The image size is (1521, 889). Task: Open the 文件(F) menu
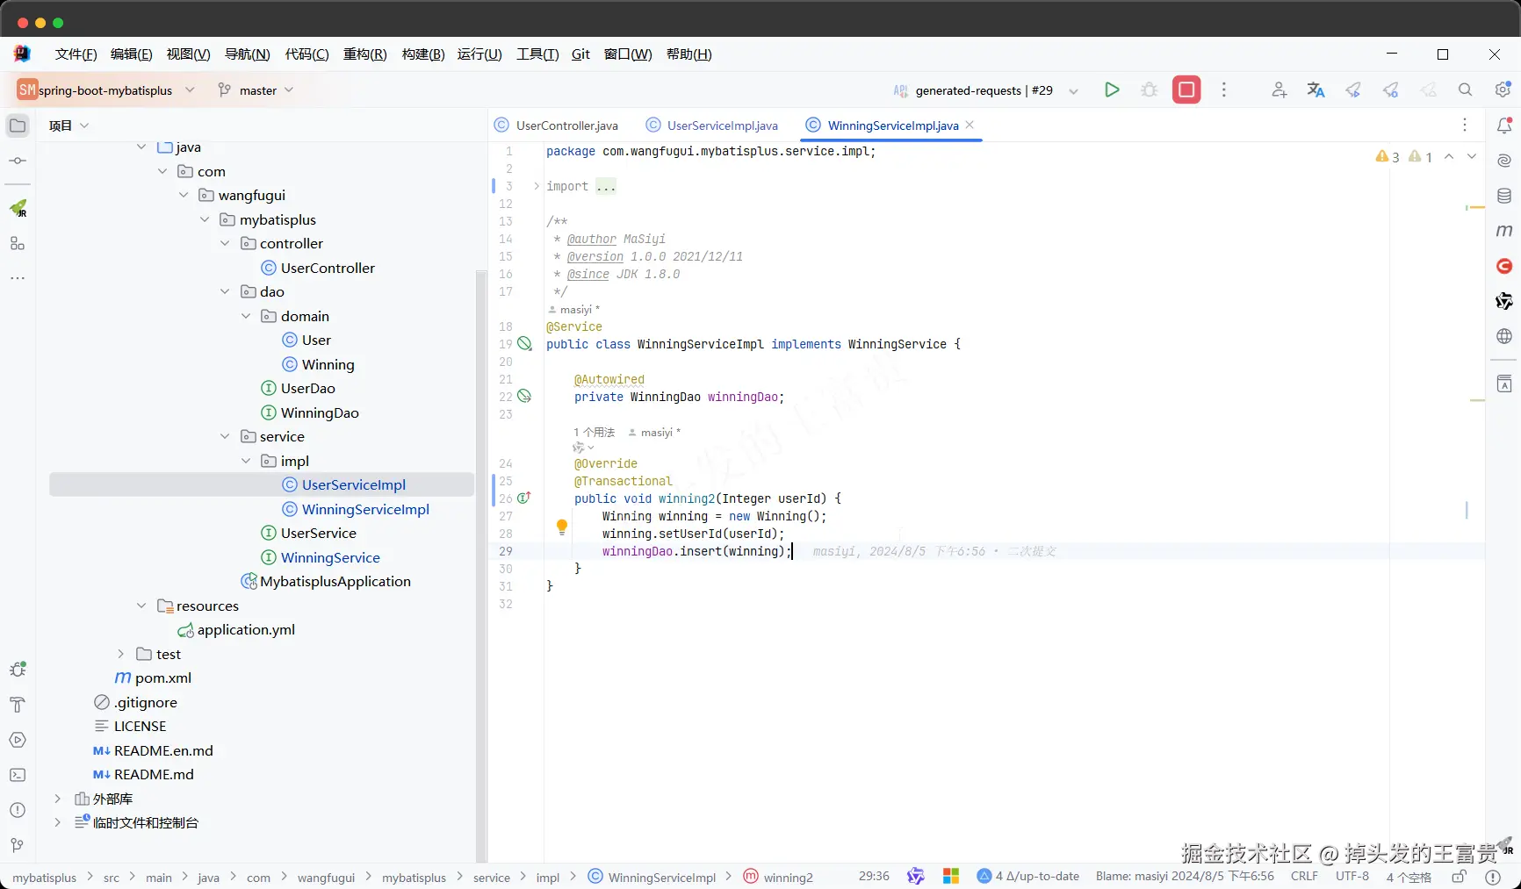point(76,54)
